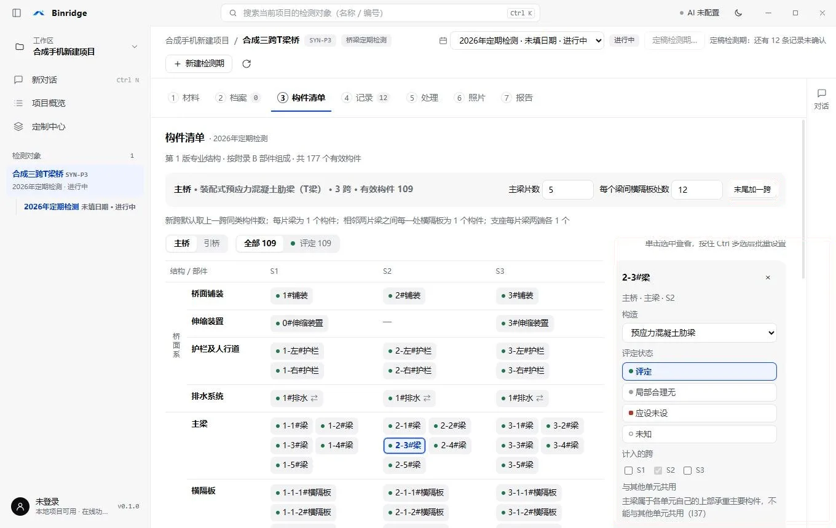Image resolution: width=836 pixels, height=528 pixels.
Task: Click the Binridge logo icon
Action: (39, 13)
